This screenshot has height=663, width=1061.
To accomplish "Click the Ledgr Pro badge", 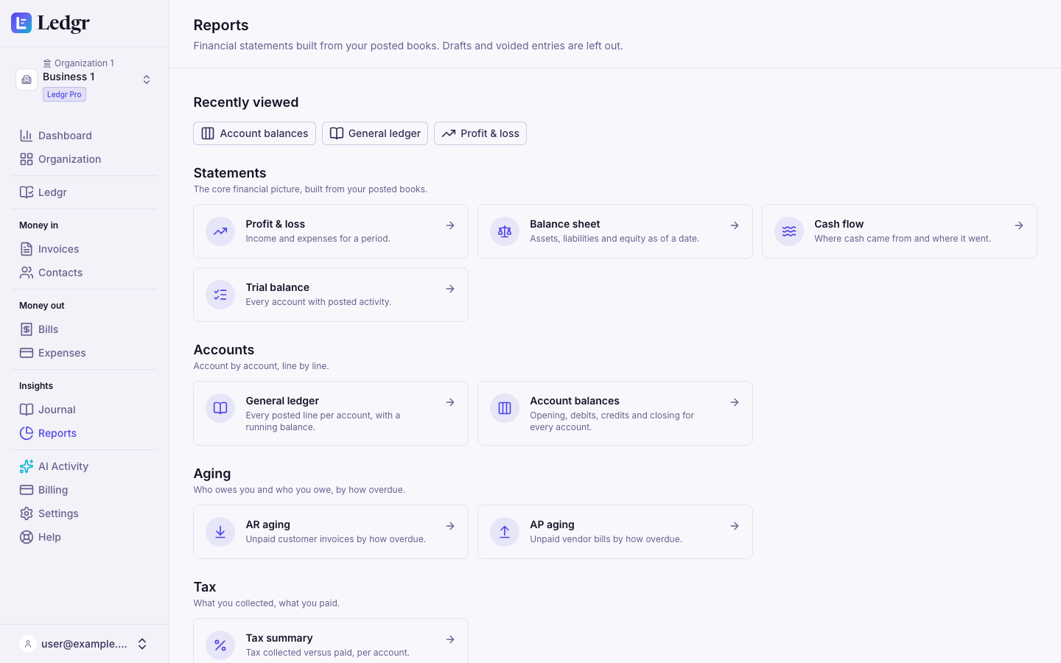I will tap(64, 94).
